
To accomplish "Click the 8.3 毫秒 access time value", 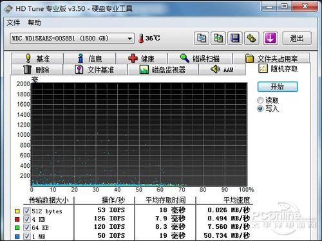I will pos(171,227).
